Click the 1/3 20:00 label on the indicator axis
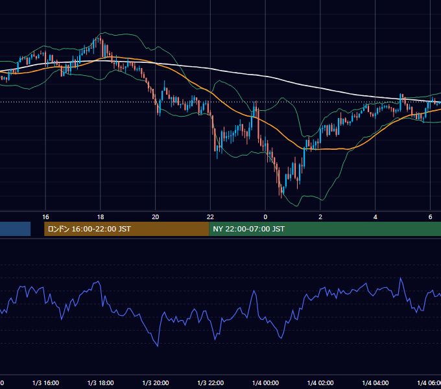 tap(155, 383)
